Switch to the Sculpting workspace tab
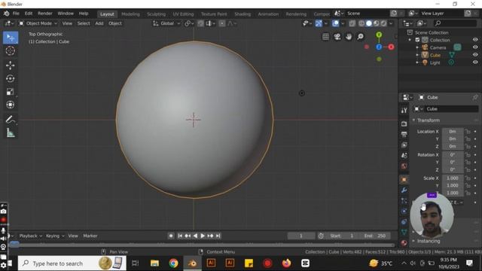This screenshot has height=271, width=482. (x=156, y=14)
